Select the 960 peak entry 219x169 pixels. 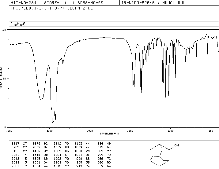83,162
